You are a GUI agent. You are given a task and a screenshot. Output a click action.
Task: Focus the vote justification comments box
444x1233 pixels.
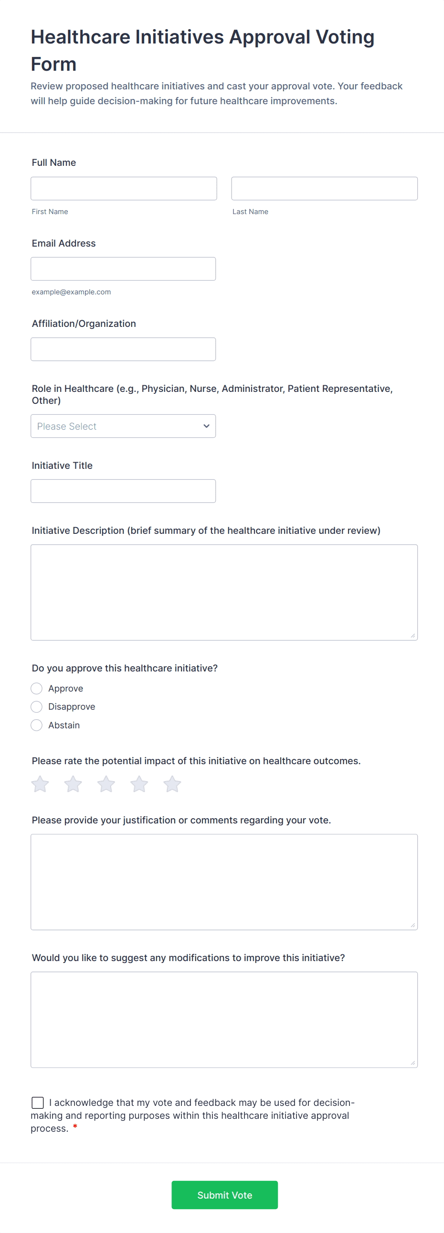[x=224, y=882]
